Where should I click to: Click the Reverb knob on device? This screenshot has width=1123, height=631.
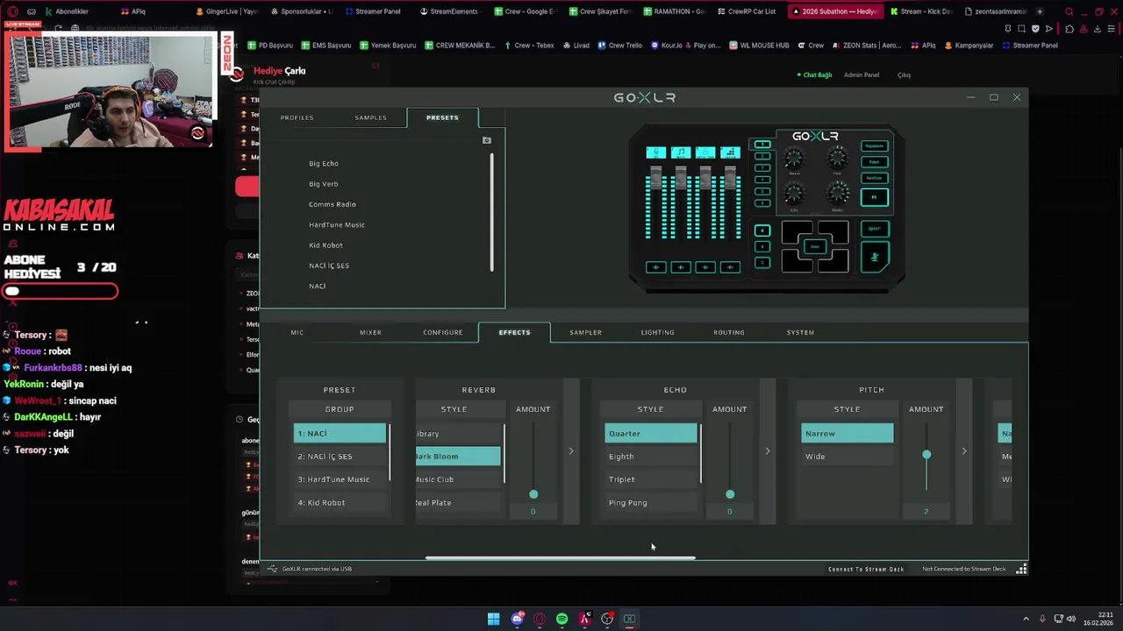794,158
